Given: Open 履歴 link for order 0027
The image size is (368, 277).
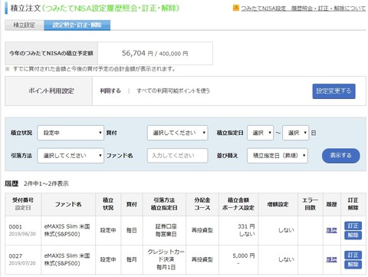Looking at the screenshot, I should [331, 259].
